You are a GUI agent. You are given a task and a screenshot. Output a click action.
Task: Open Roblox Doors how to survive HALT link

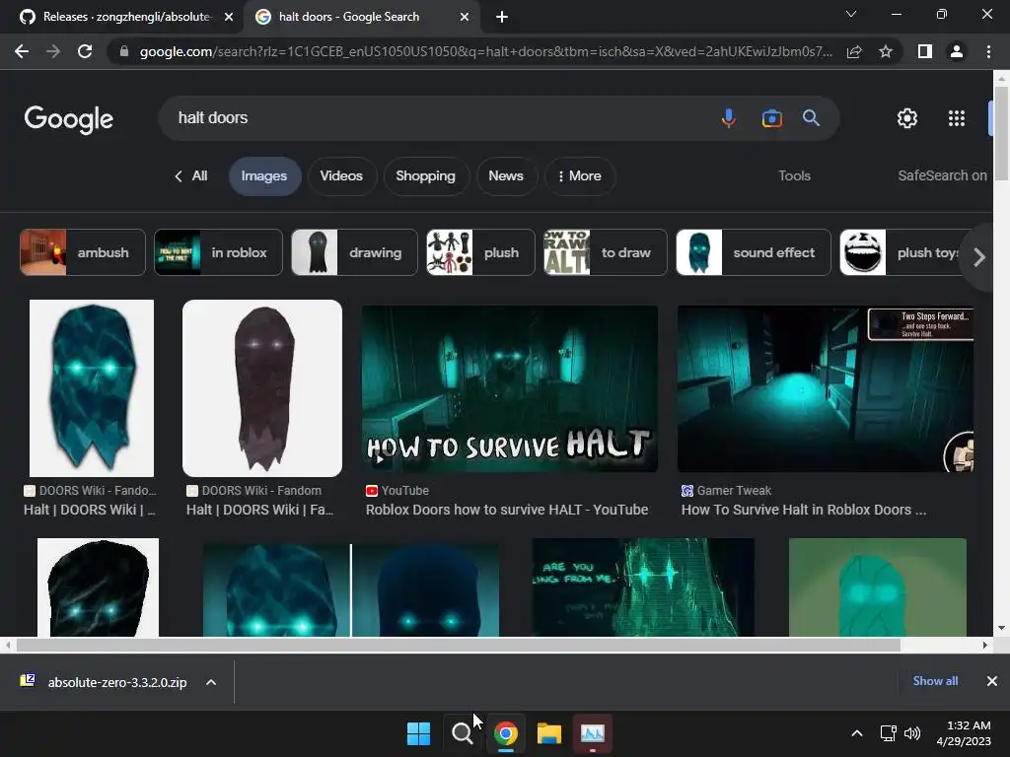[507, 510]
